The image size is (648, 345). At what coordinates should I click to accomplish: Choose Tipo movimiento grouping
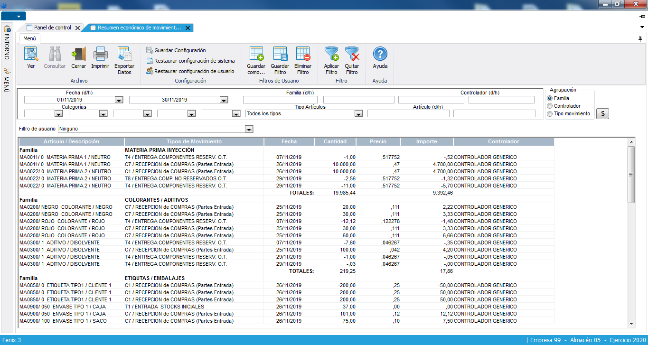550,113
